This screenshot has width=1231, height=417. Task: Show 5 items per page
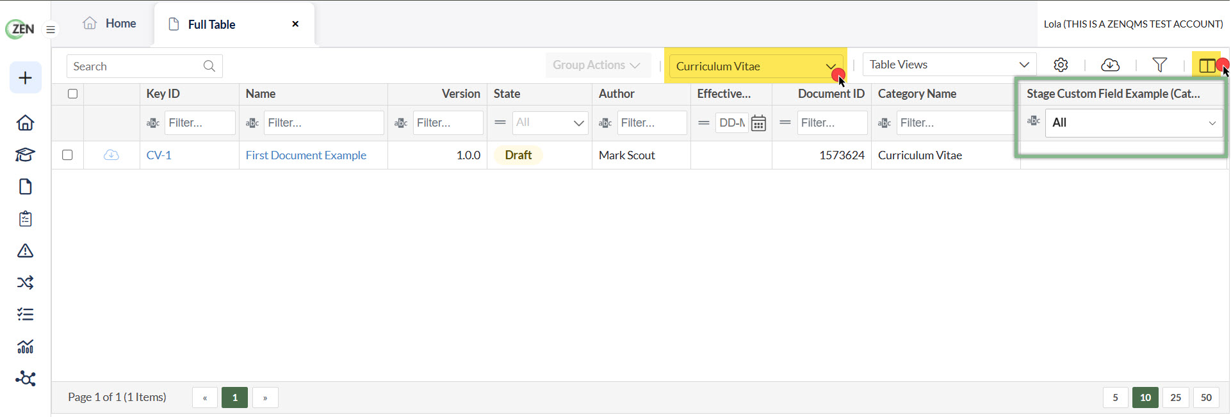pos(1115,398)
